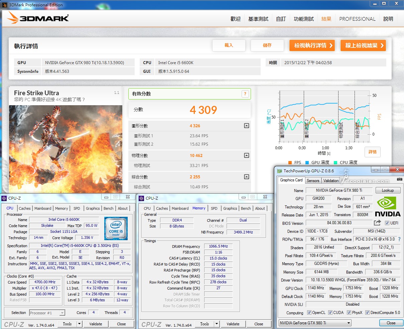This screenshot has height=329, width=404.
Task: Click the 線上檢視結果 button
Action: click(363, 45)
